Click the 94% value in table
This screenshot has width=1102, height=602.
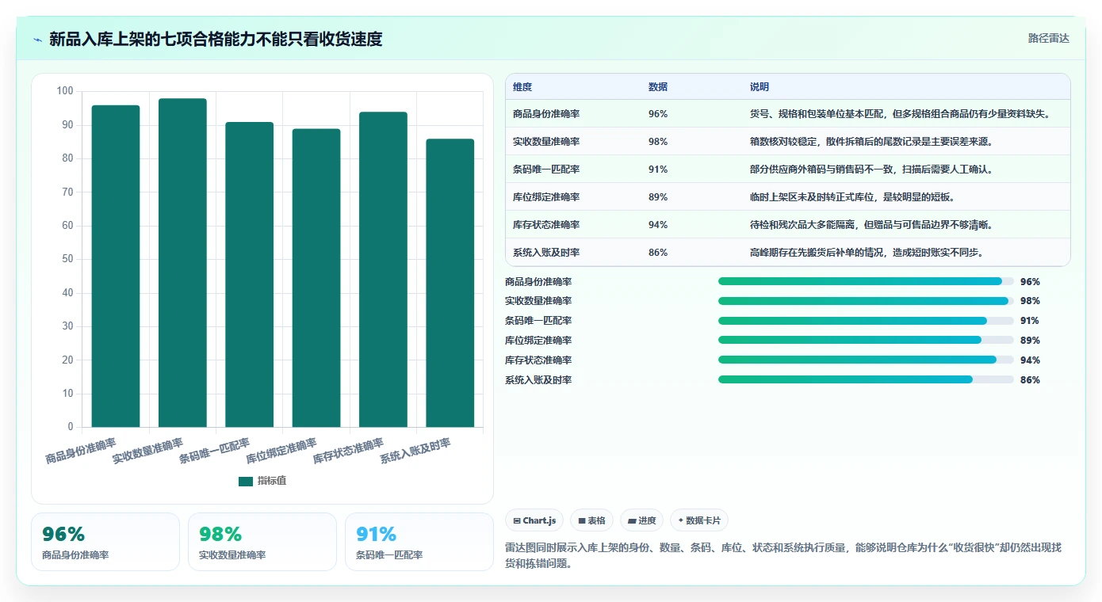coord(658,224)
